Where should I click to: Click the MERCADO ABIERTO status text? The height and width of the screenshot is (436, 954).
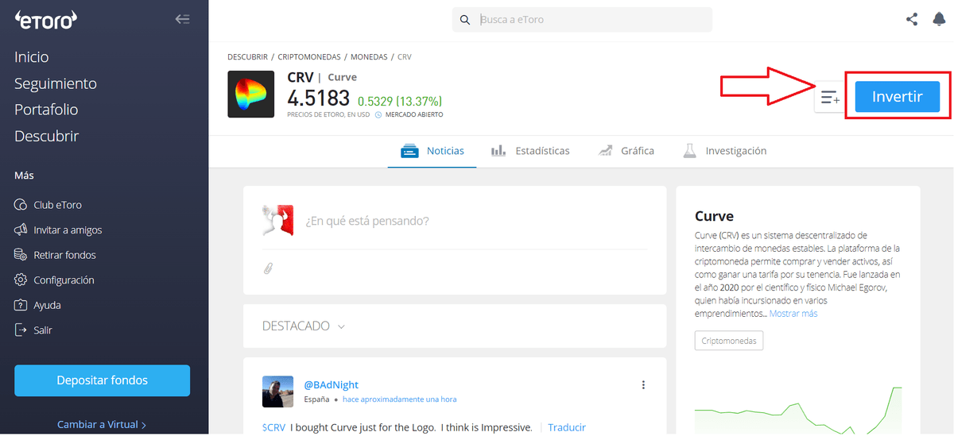[x=414, y=114]
